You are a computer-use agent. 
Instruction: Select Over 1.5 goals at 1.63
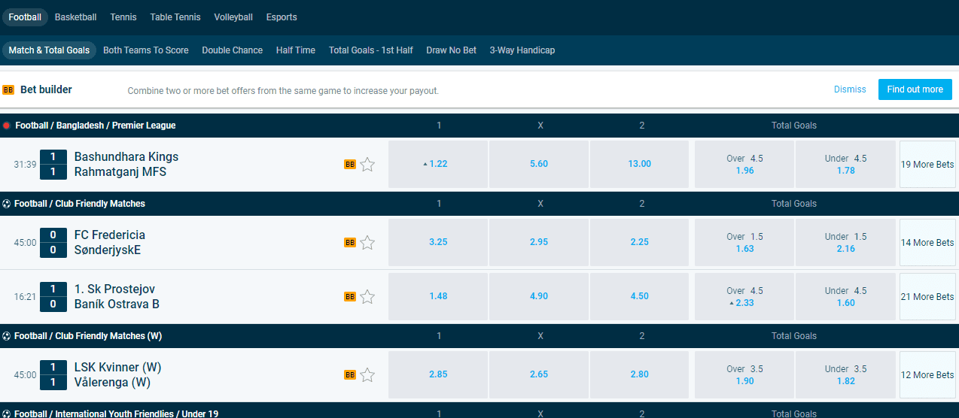[744, 242]
